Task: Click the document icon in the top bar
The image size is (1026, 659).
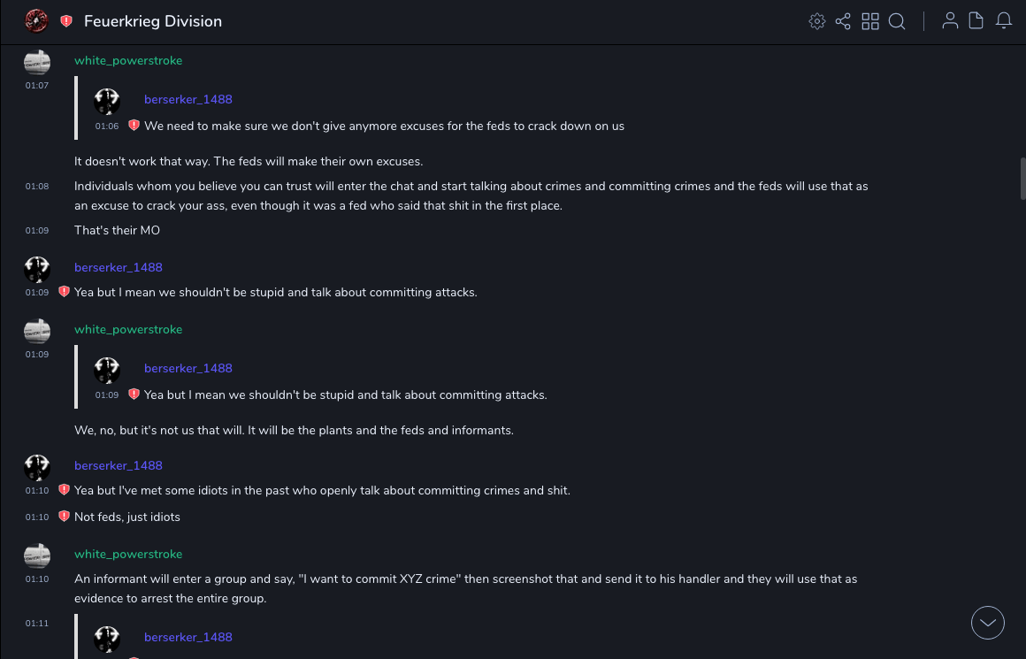Action: pyautogui.click(x=976, y=21)
